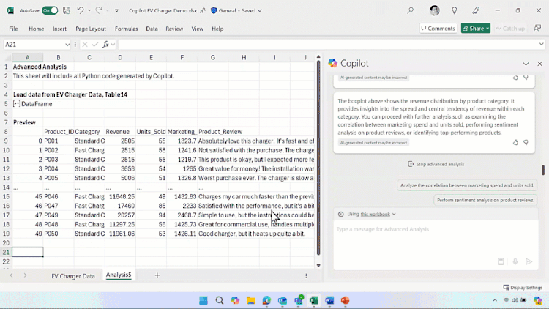Click previous sheet navigation arrow
549x309 pixels.
12,275
